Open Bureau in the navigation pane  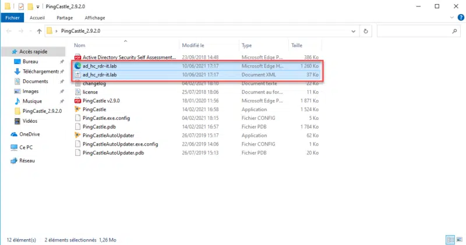pos(30,62)
